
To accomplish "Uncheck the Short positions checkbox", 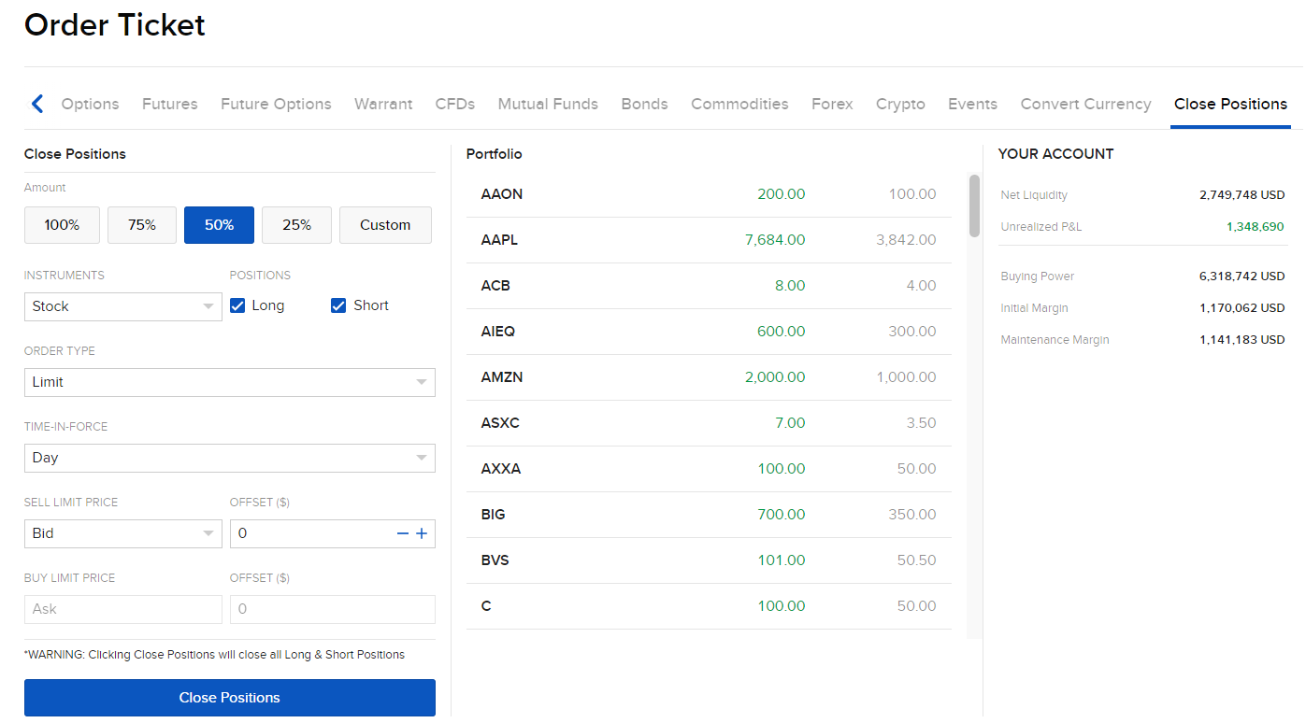I will (338, 305).
